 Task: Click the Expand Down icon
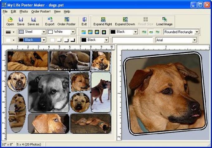pyautogui.click(x=125, y=21)
